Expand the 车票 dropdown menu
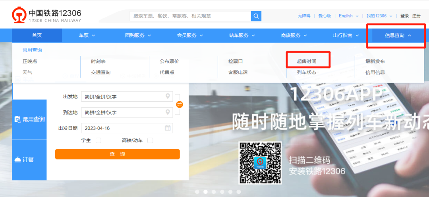Image resolution: width=429 pixels, height=197 pixels. tap(87, 35)
